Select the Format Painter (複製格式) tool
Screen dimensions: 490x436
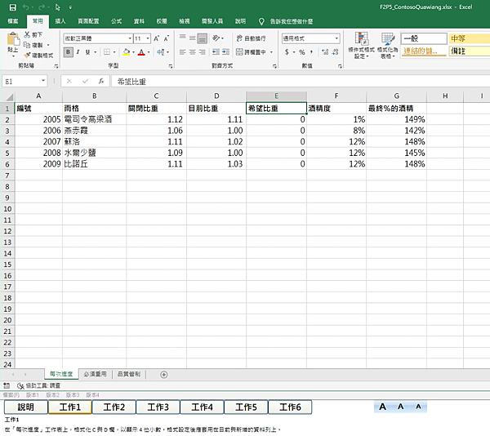tap(29, 56)
